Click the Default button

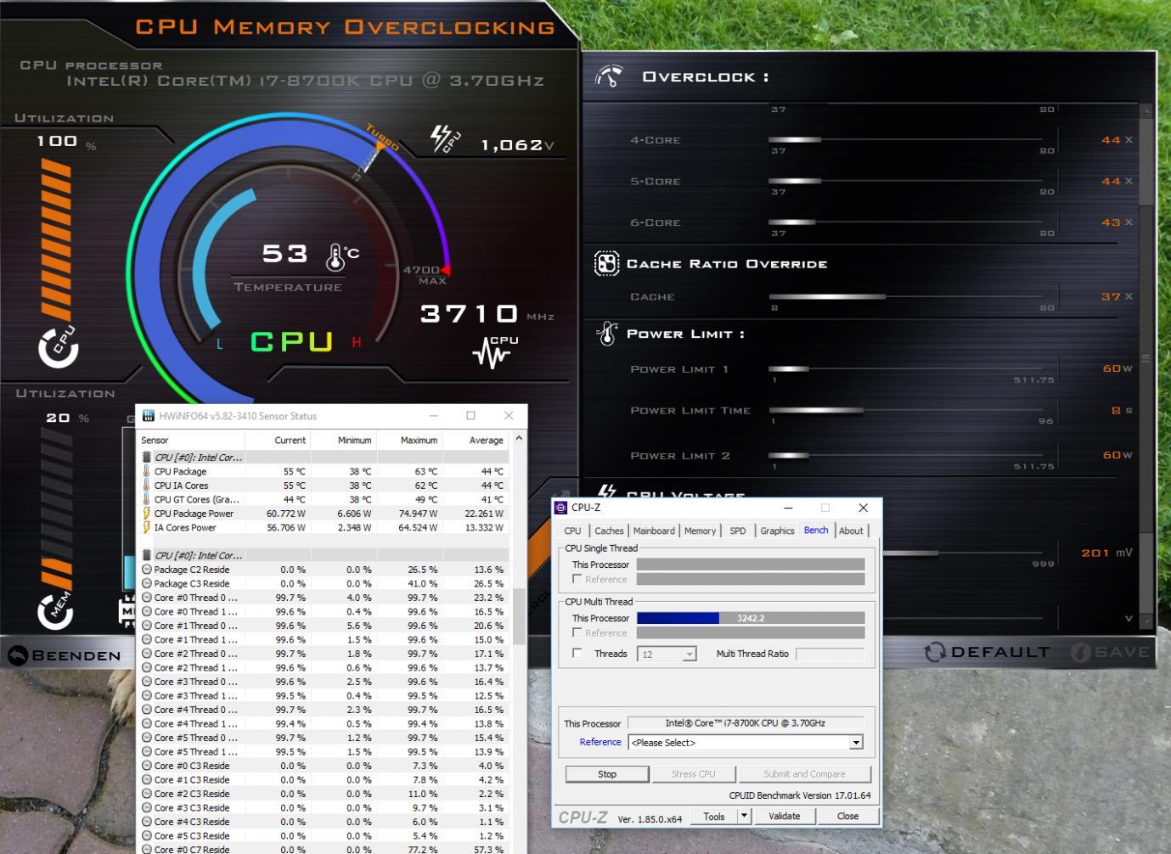click(987, 652)
